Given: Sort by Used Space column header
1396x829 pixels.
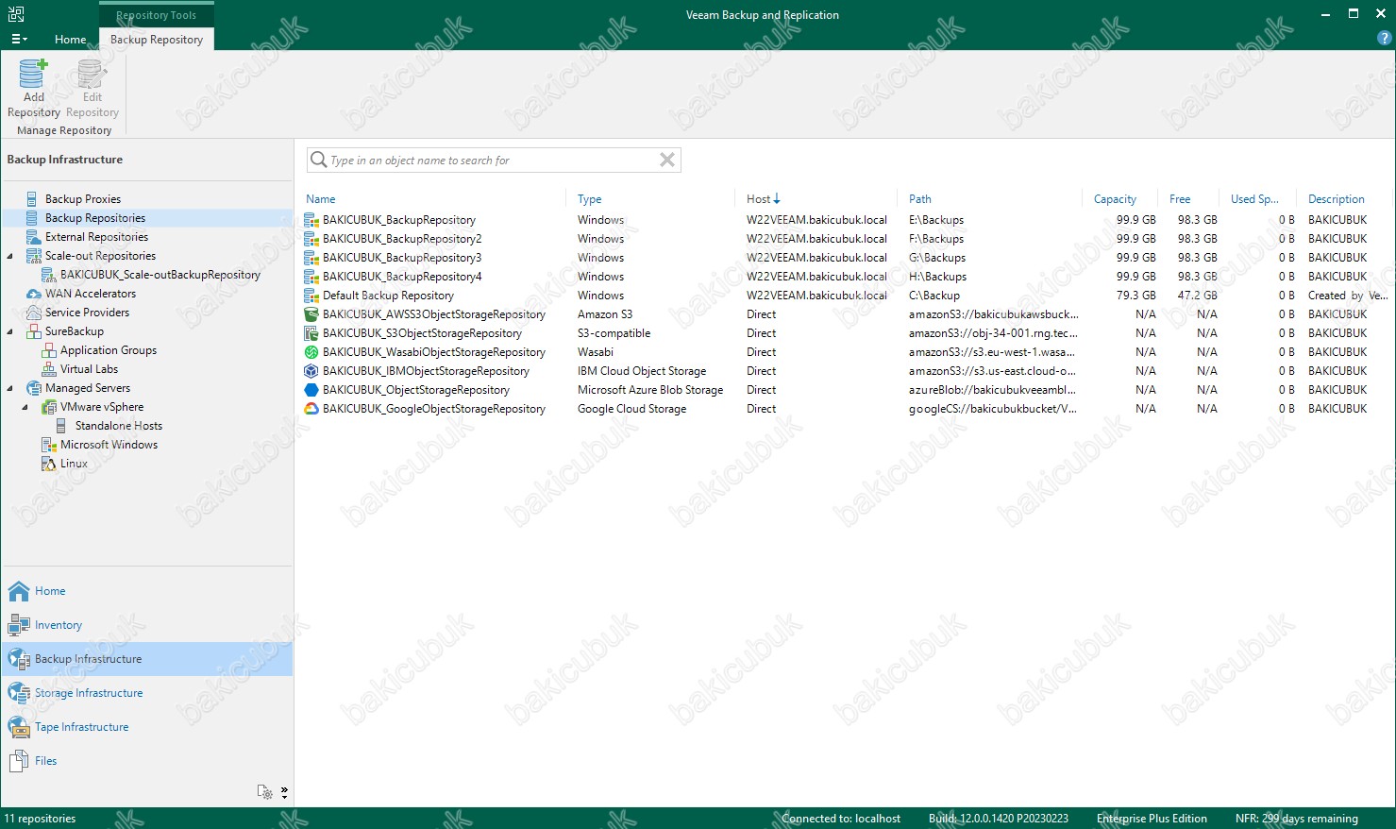Looking at the screenshot, I should point(1254,199).
